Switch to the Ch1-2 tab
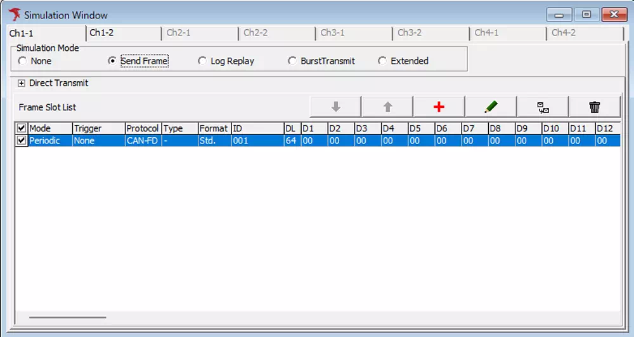Image resolution: width=634 pixels, height=337 pixels. tap(101, 33)
